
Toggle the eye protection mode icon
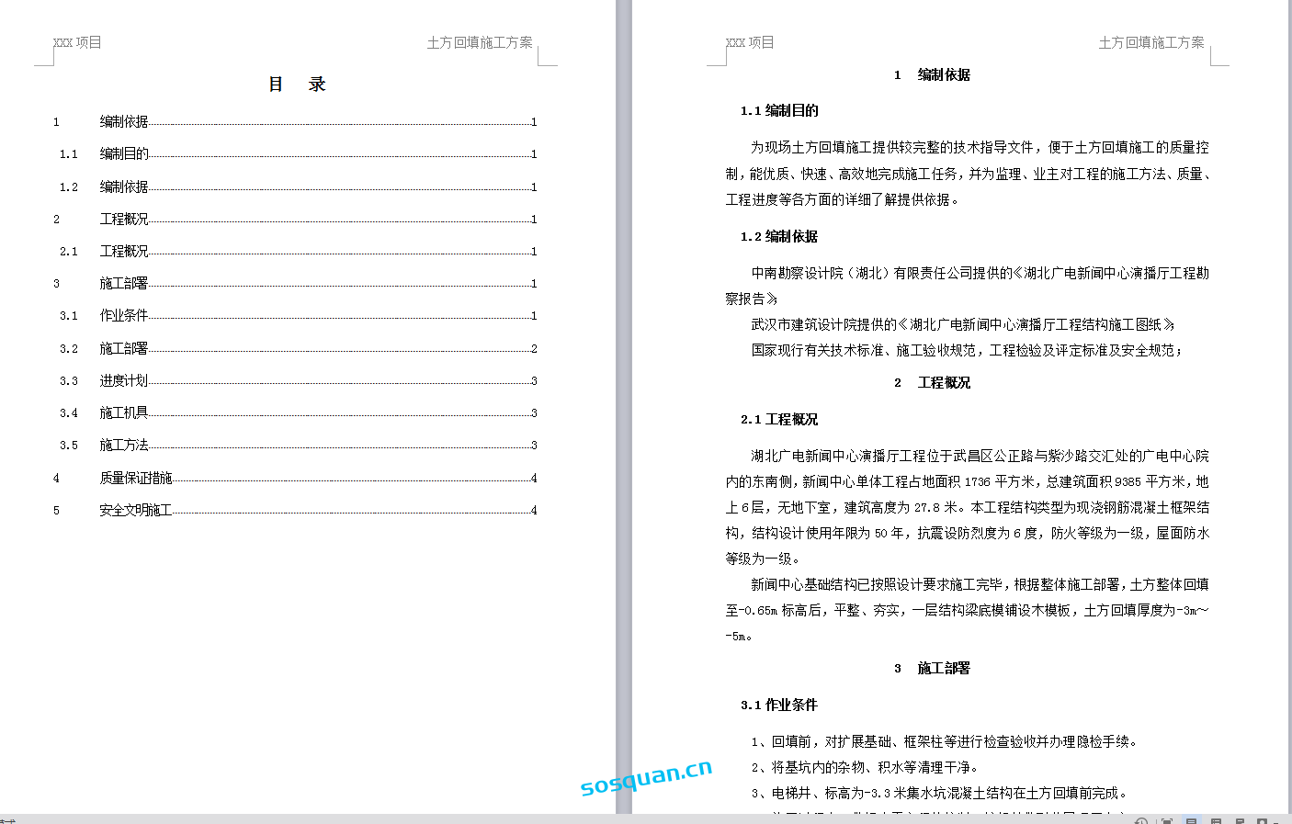1264,821
